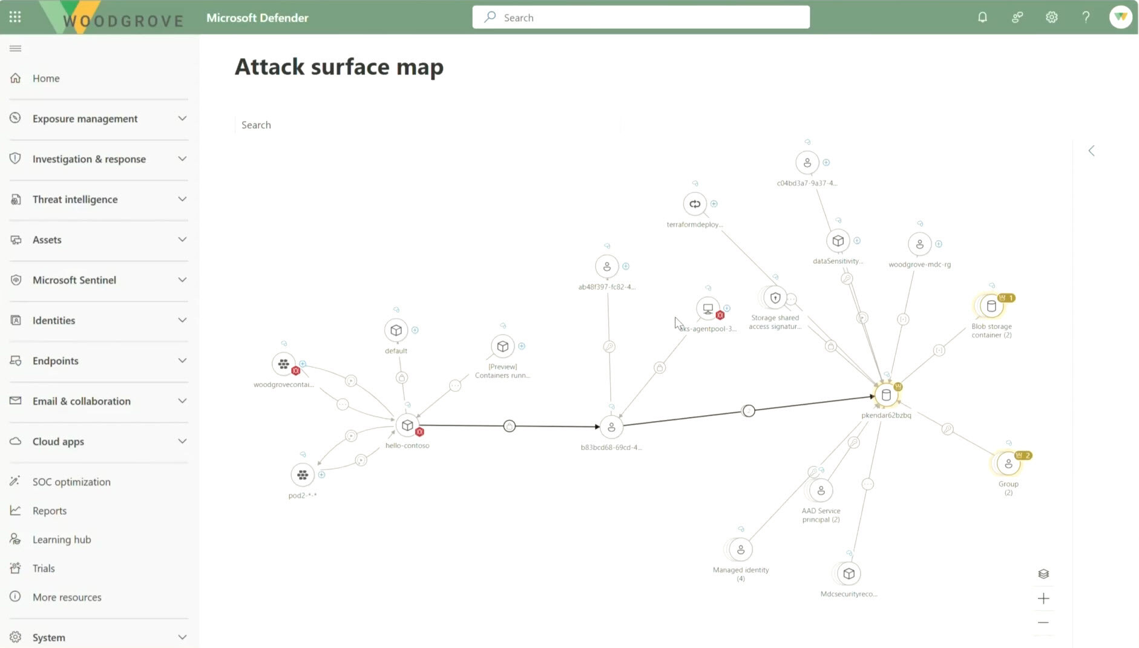Select the pod2 node icon
Viewport: 1139px width, 648px height.
point(302,475)
